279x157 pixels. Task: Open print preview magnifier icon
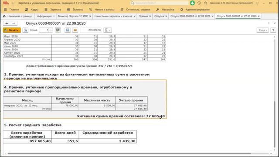[x=25, y=30]
